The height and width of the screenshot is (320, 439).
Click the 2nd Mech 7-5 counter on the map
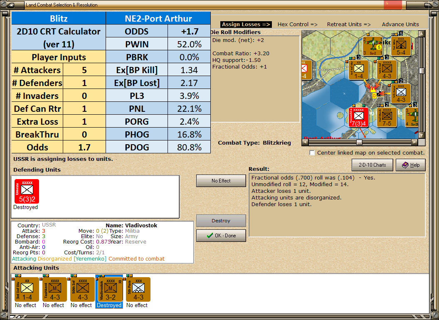387,117
